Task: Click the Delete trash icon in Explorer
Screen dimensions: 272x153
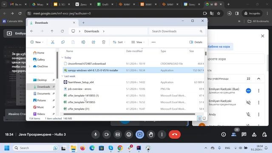Action: pyautogui.click(x=104, y=42)
